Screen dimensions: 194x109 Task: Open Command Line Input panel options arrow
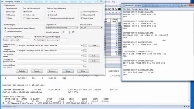[x=185, y=107]
